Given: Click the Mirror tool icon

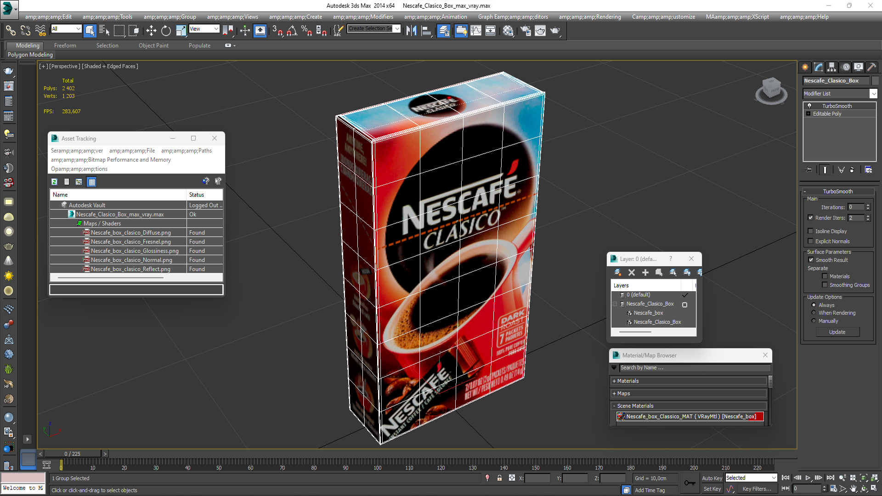Looking at the screenshot, I should (x=411, y=31).
